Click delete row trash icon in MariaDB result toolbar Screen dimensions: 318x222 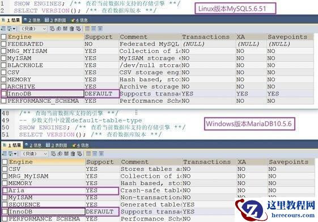click(73, 154)
